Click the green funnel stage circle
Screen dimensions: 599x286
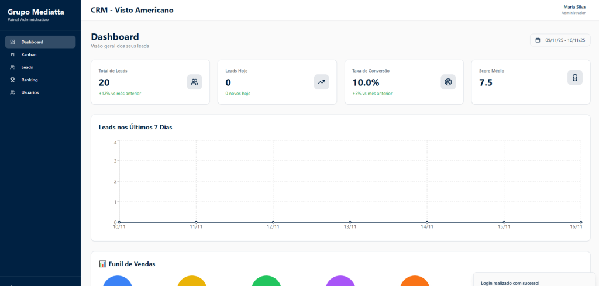pos(266,282)
